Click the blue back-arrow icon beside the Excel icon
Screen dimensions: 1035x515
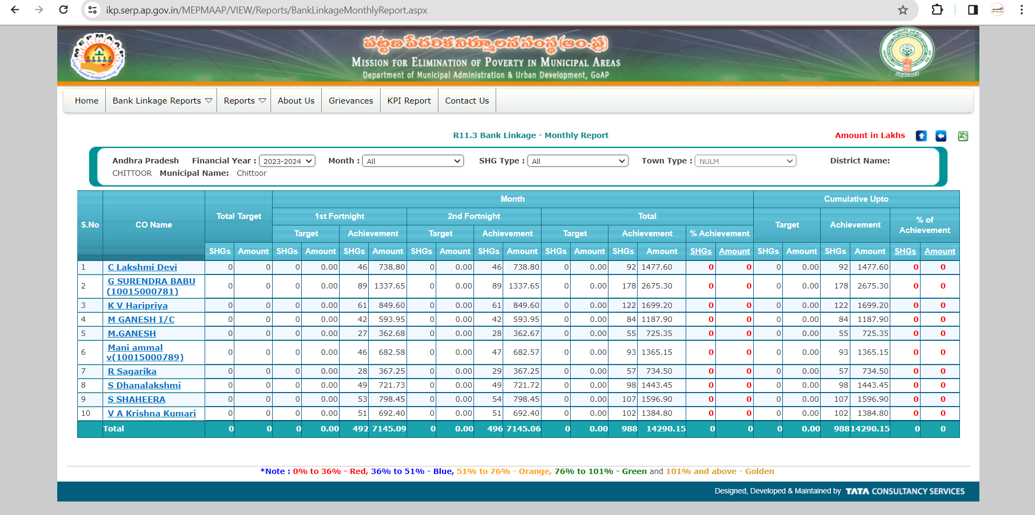coord(942,136)
